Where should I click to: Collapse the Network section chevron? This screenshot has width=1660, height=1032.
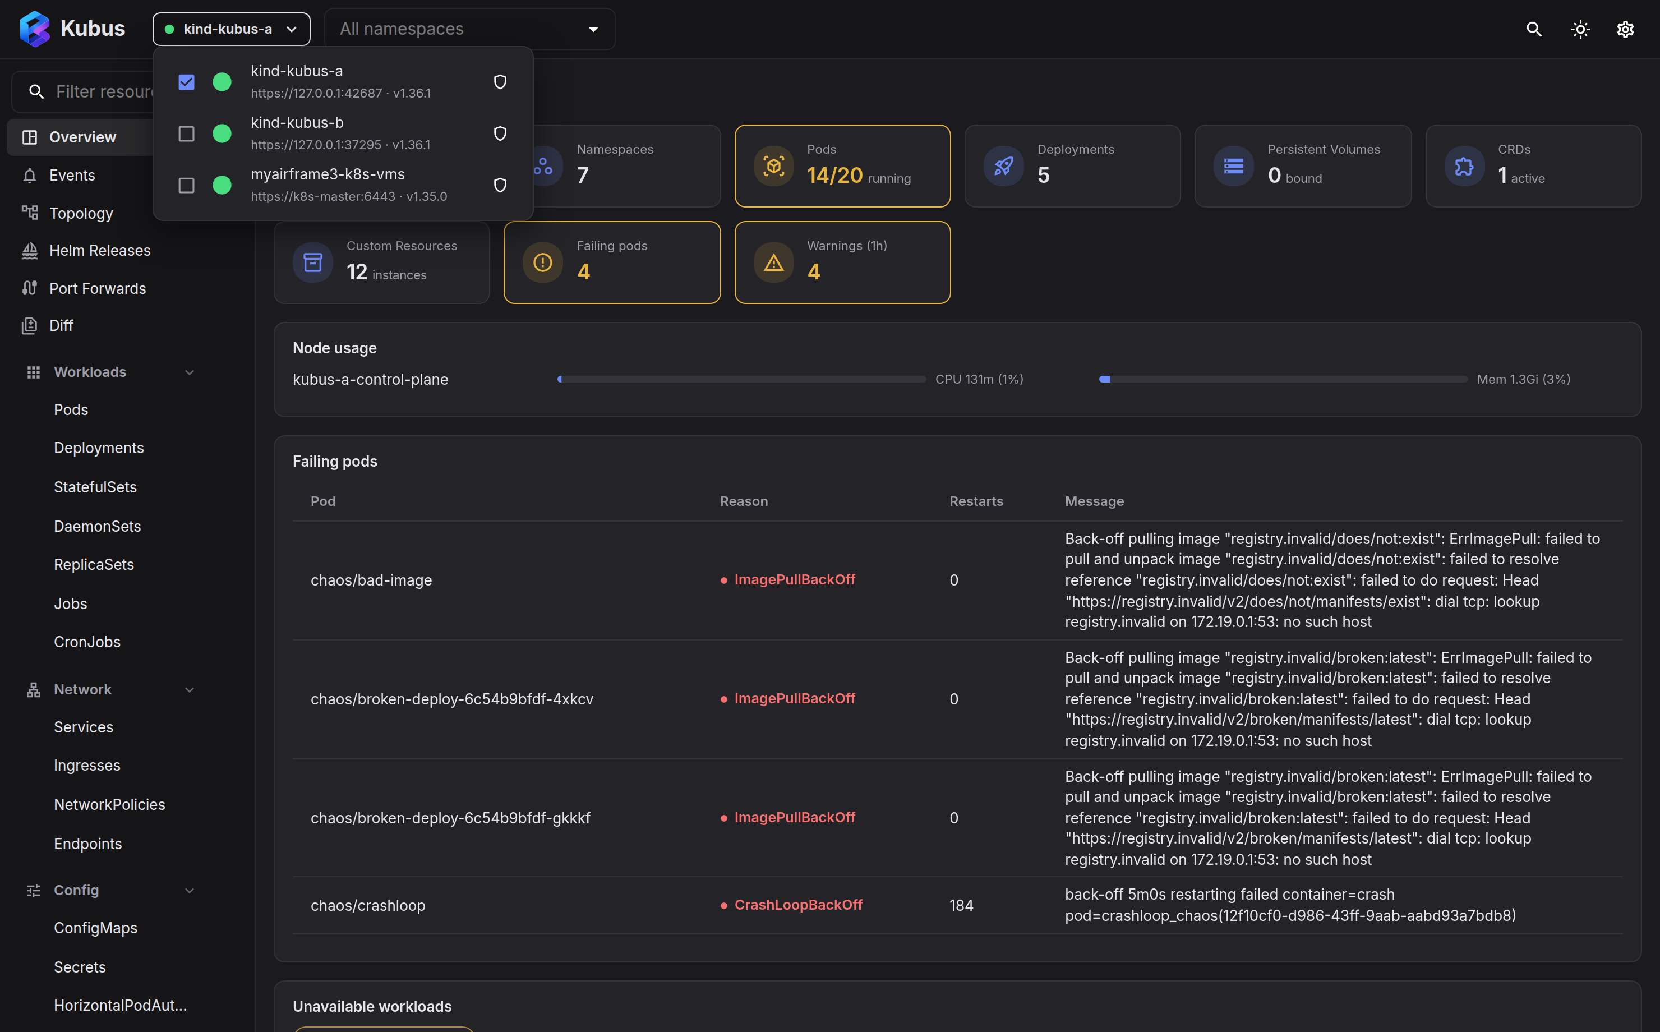tap(190, 689)
